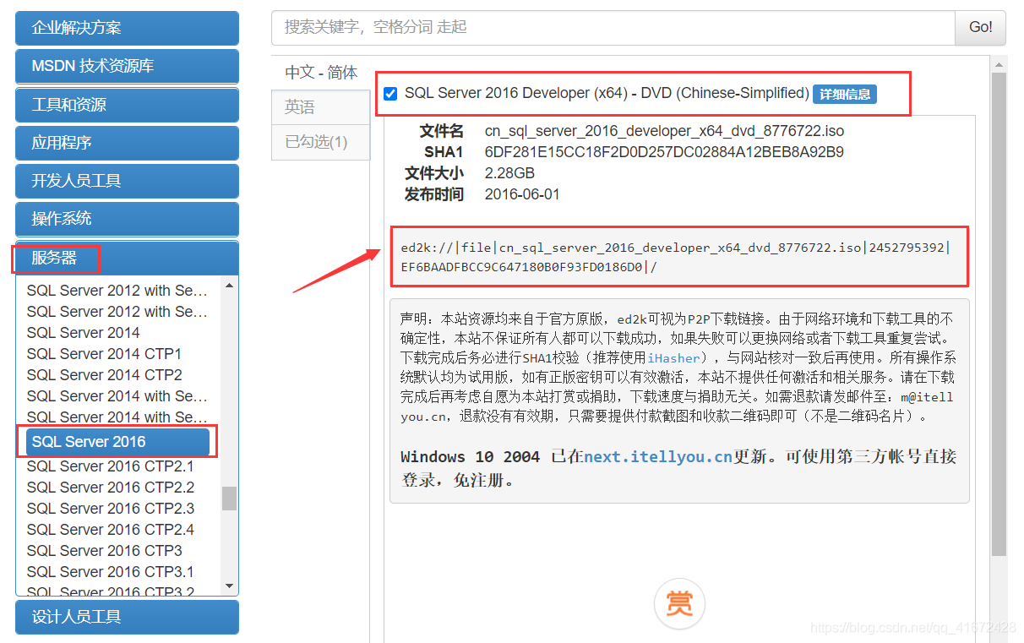Click the file size value 2.28GB
Image resolution: width=1024 pixels, height=643 pixels.
(x=509, y=173)
